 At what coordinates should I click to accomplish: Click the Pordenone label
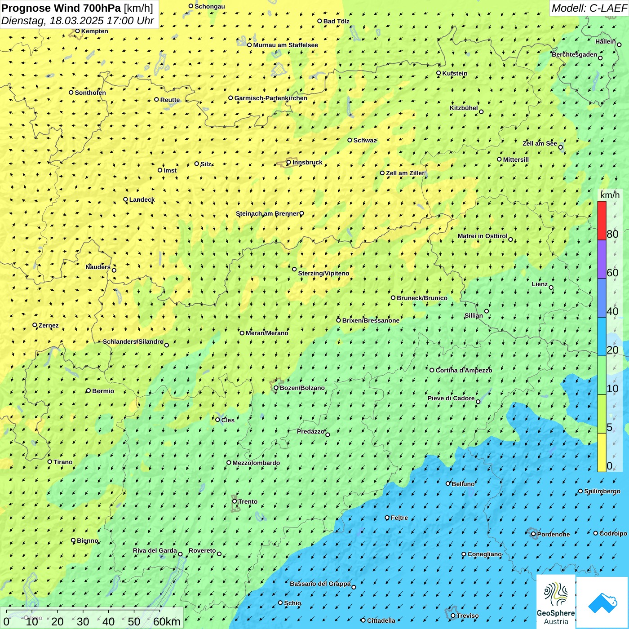pyautogui.click(x=554, y=534)
